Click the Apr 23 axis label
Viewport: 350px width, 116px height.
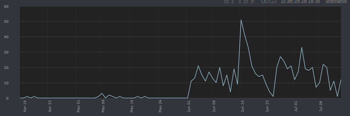50,106
